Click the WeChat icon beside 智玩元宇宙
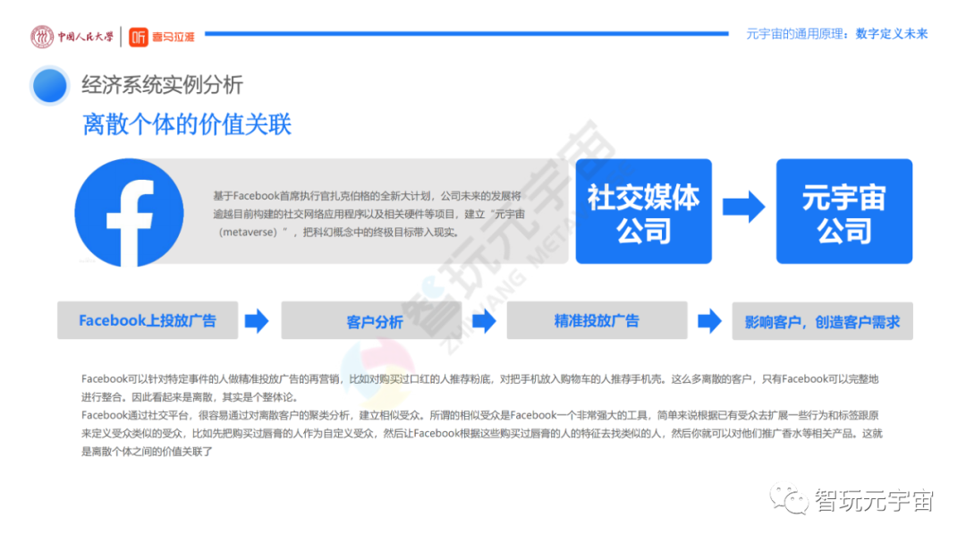 789,499
